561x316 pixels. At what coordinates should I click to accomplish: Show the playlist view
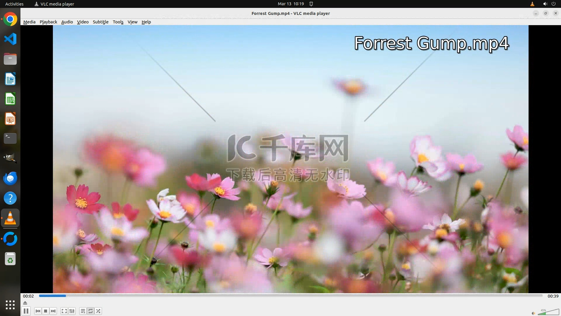click(x=83, y=311)
